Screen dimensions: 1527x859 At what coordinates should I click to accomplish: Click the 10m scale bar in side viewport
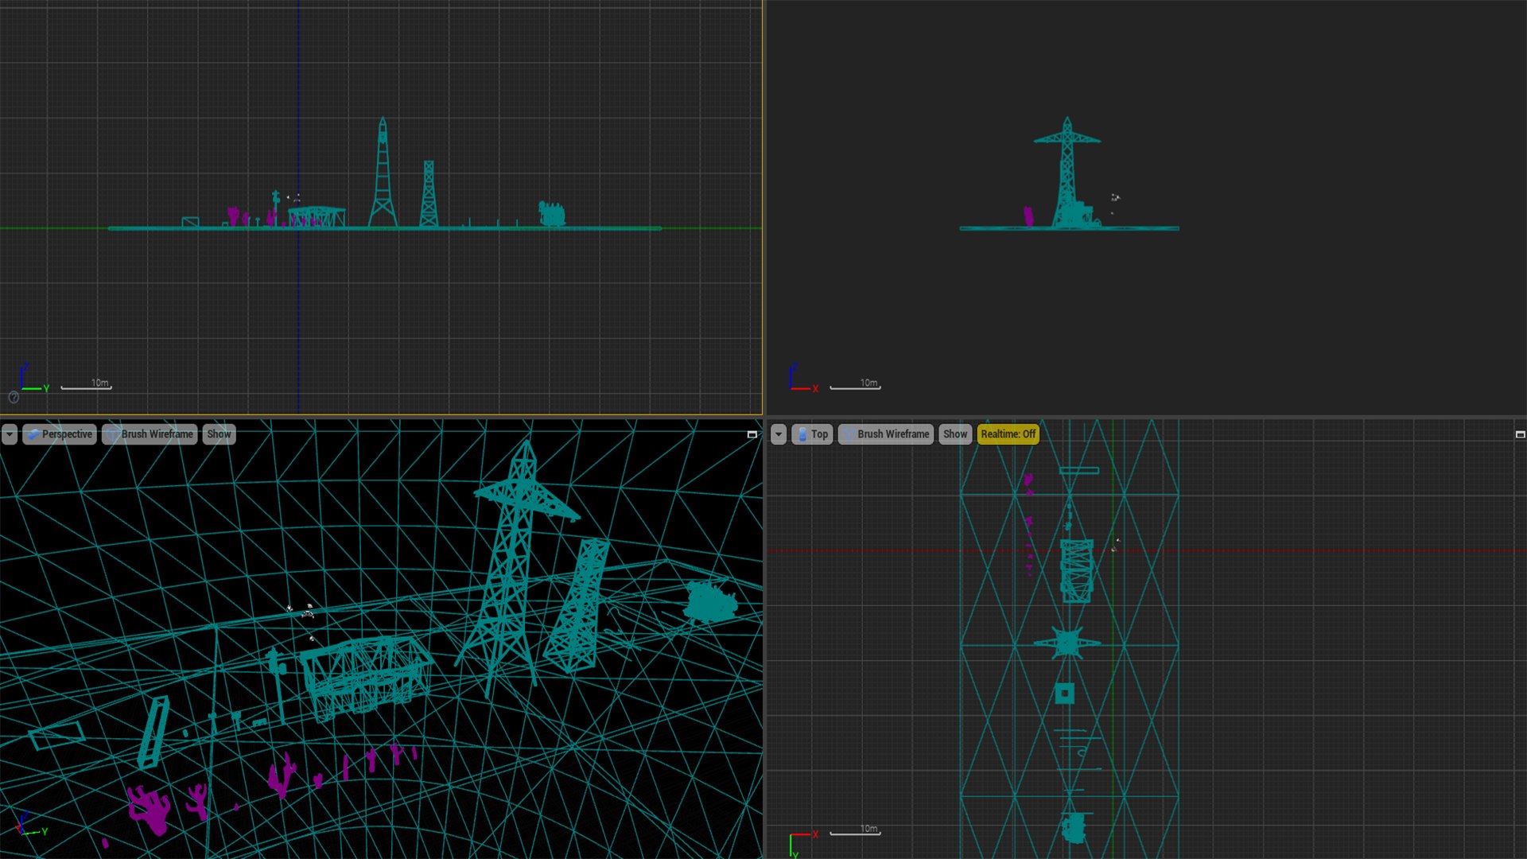(87, 386)
